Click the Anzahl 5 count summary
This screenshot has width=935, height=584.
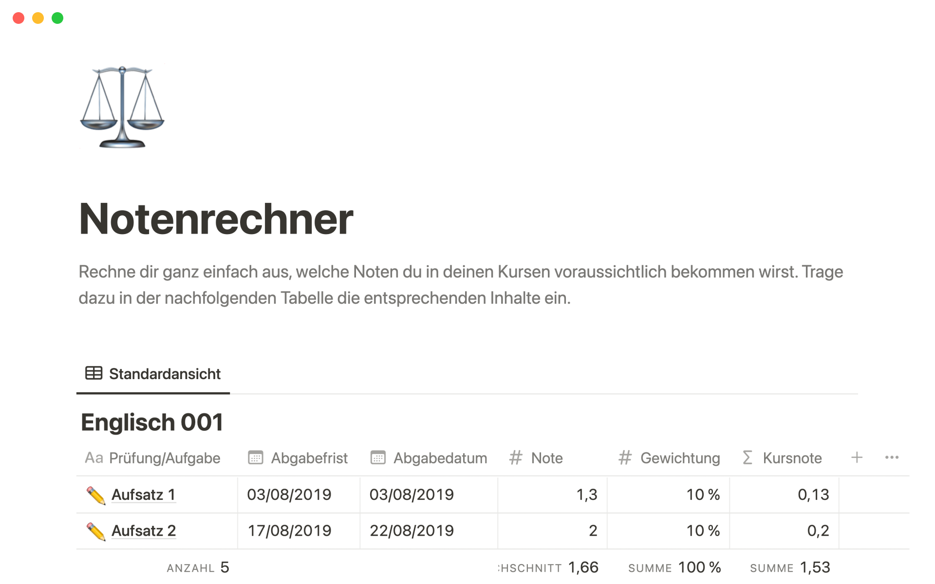tap(198, 567)
